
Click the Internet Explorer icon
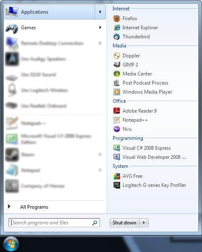coord(117,28)
